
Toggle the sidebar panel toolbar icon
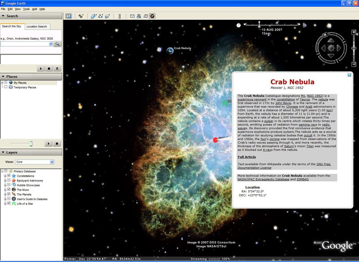coord(69,16)
